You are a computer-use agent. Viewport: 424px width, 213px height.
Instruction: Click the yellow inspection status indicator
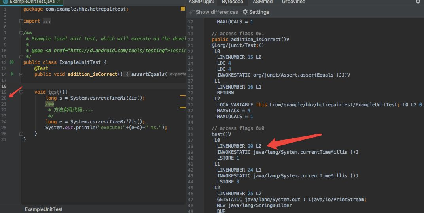183,9
